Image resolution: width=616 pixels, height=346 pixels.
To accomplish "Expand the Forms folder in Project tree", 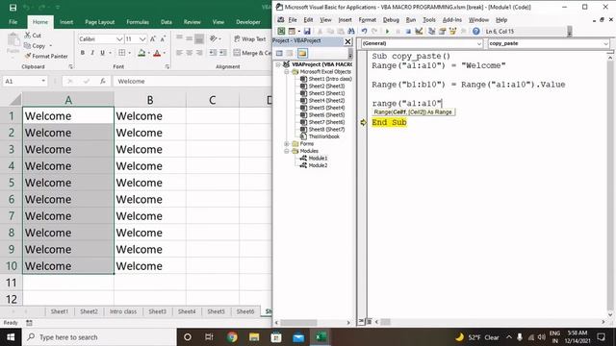I will 287,144.
